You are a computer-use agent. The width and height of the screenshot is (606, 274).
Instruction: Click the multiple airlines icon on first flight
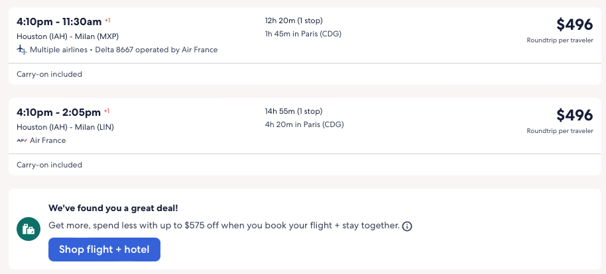pos(22,50)
